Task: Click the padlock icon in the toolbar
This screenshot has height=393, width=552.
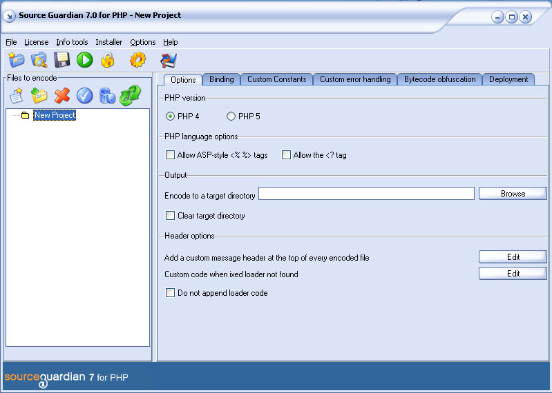Action: point(107,60)
